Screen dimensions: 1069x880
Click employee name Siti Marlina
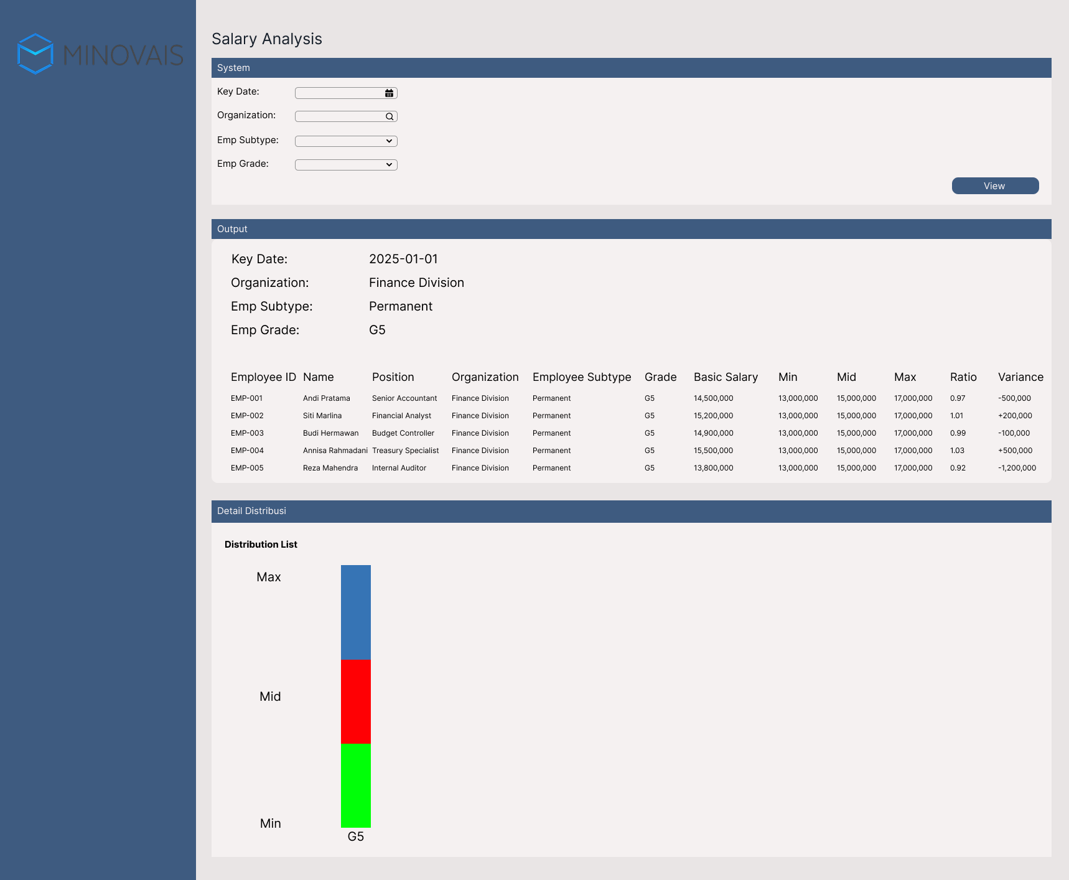pos(322,416)
